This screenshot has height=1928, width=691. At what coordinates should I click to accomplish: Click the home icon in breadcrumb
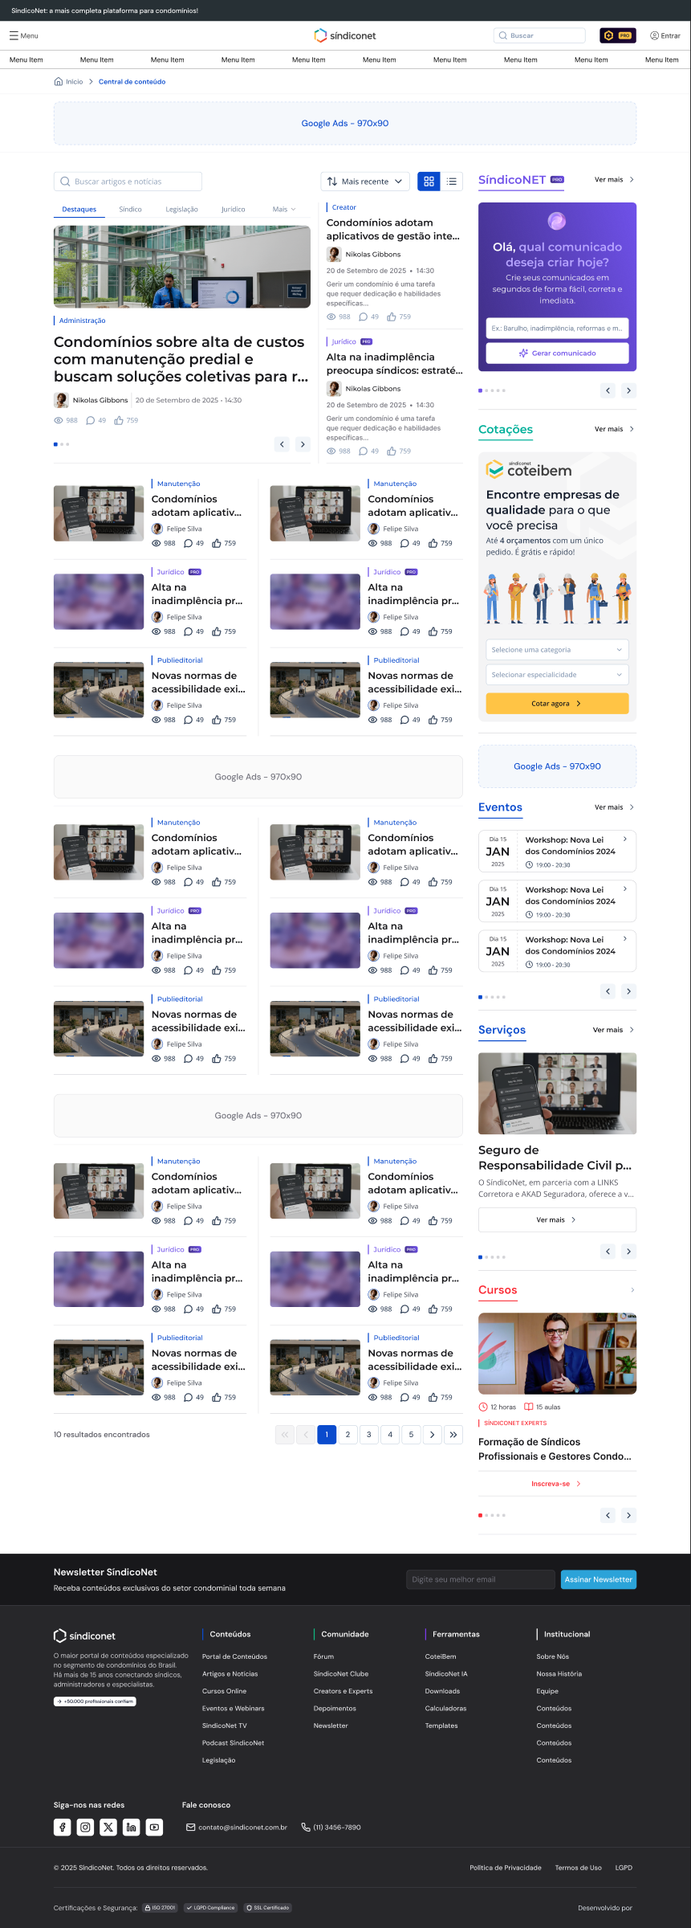pos(58,81)
